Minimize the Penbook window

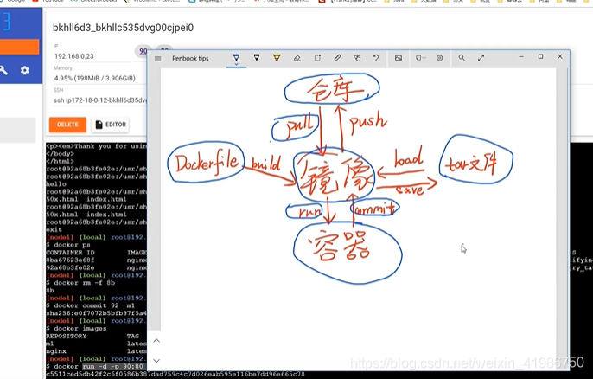pos(521,57)
